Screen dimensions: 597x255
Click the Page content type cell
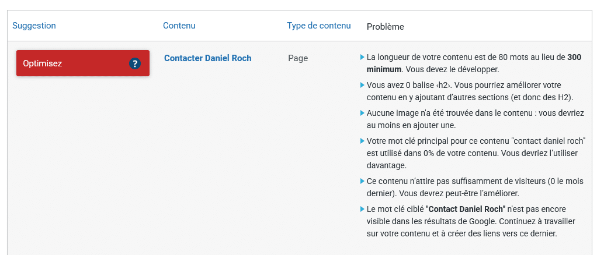click(298, 58)
